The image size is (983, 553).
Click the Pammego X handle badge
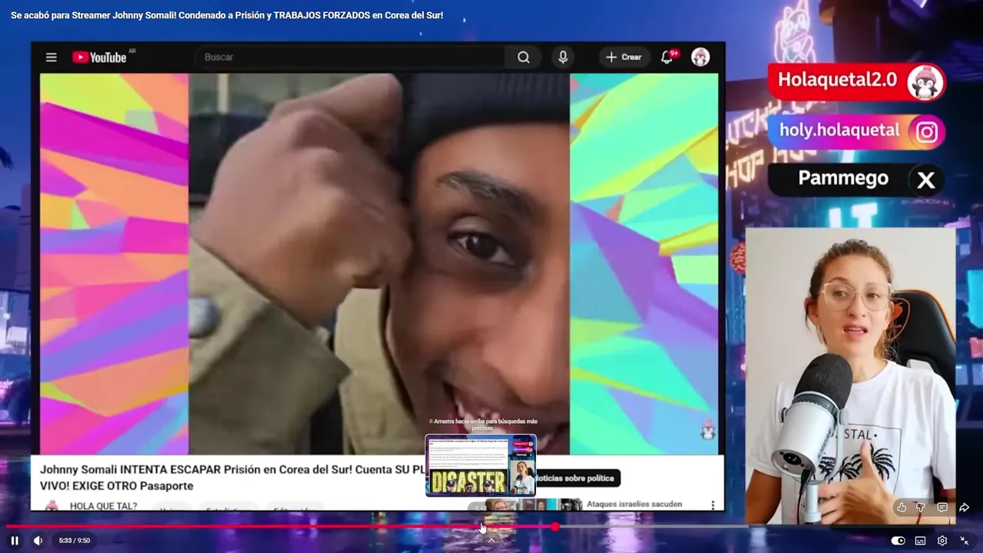[x=857, y=180]
